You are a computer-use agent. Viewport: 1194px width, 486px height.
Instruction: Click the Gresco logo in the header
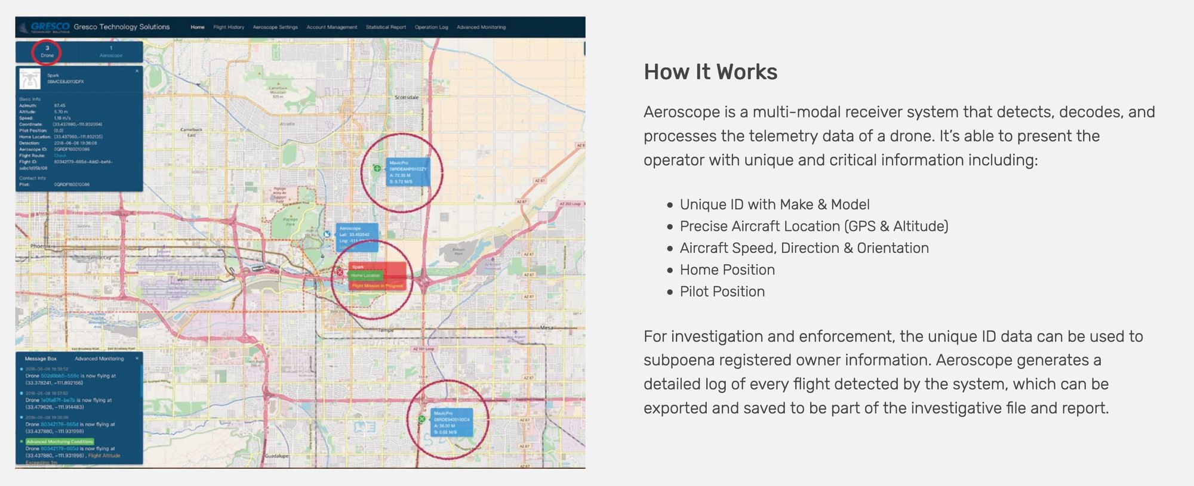(45, 27)
